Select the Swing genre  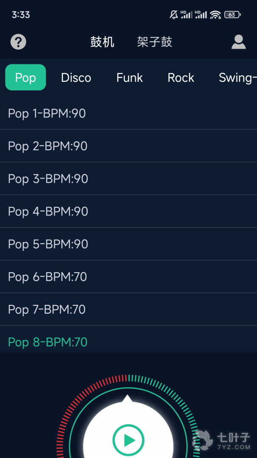click(x=238, y=78)
